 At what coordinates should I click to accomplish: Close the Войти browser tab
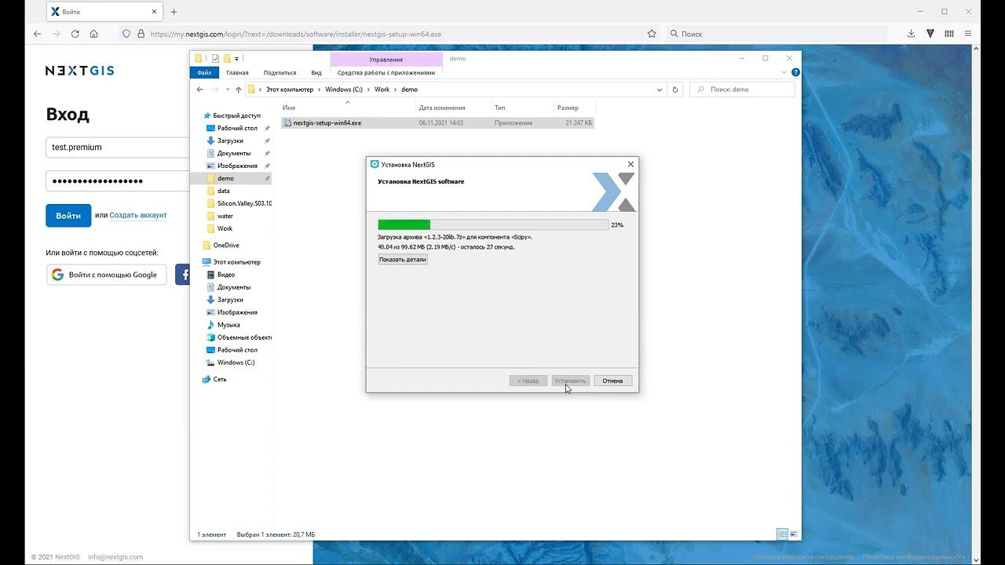point(154,12)
